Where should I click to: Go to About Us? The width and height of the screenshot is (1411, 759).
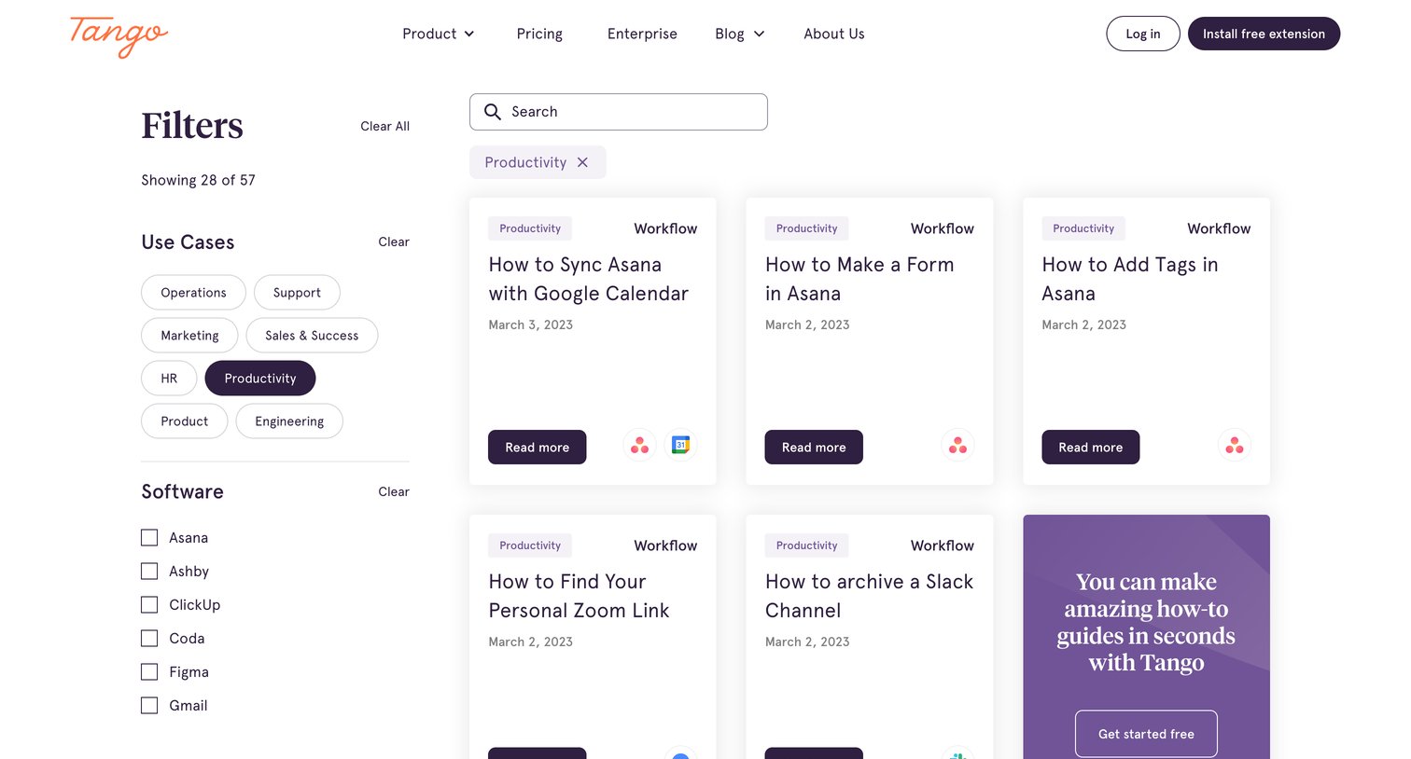pos(834,34)
